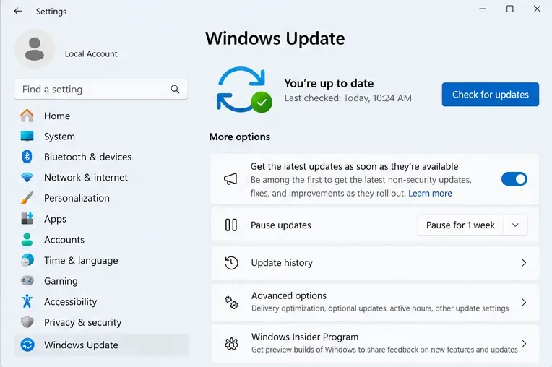Select Accessibility in the sidebar
552x367 pixels.
pyautogui.click(x=70, y=301)
